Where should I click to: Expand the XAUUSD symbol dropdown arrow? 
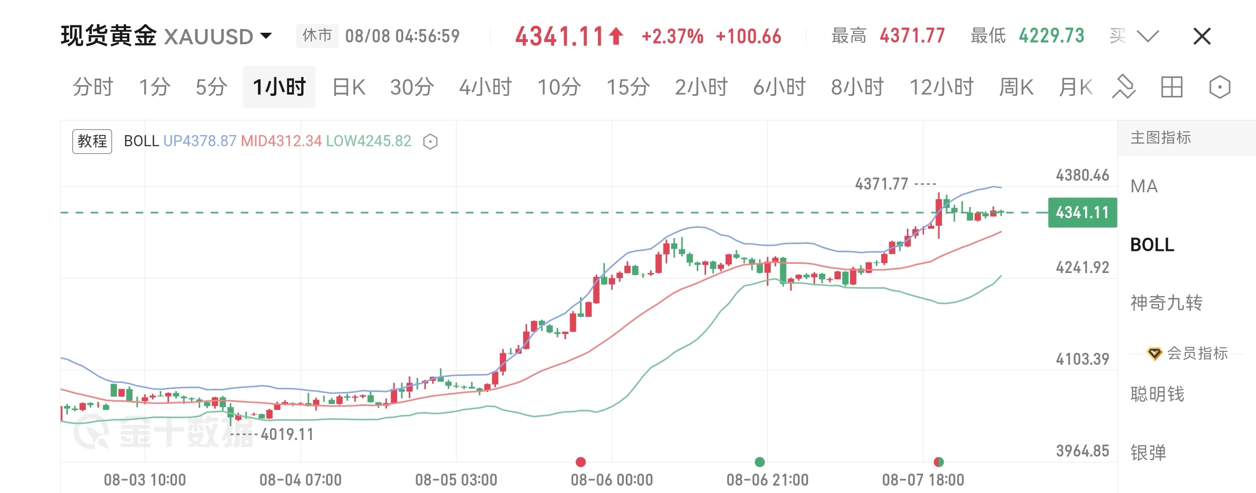[266, 36]
